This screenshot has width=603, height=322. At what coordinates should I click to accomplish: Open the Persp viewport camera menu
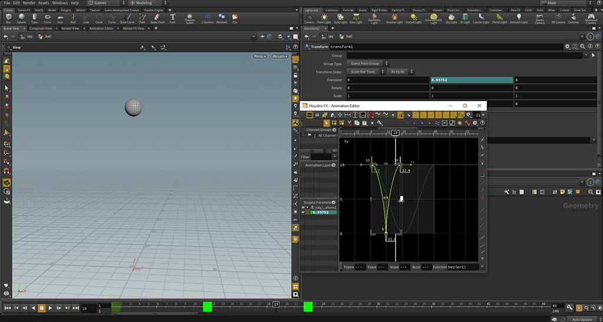click(260, 57)
